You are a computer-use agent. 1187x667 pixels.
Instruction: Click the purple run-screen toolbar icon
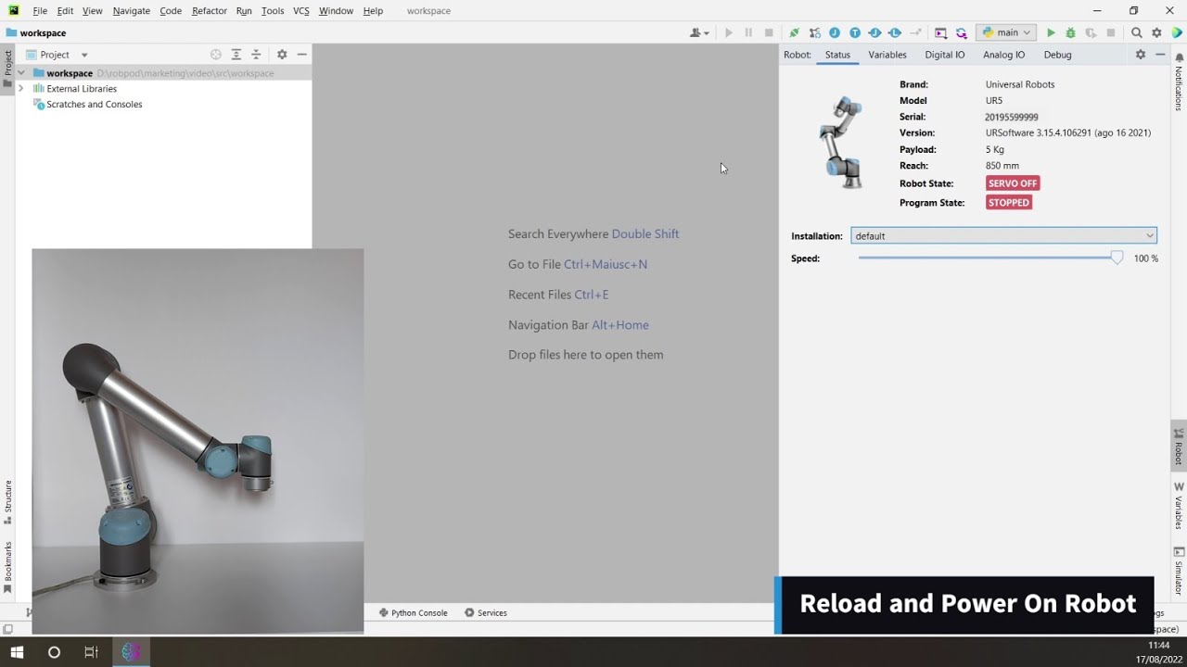click(x=941, y=32)
